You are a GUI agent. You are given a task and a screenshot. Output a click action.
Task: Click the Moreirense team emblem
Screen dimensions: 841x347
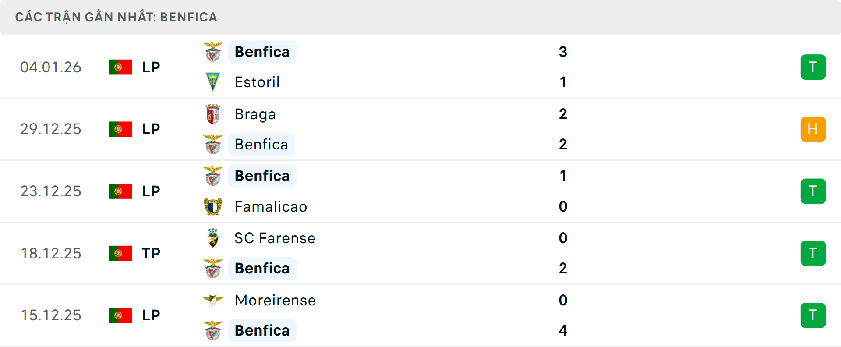(213, 300)
